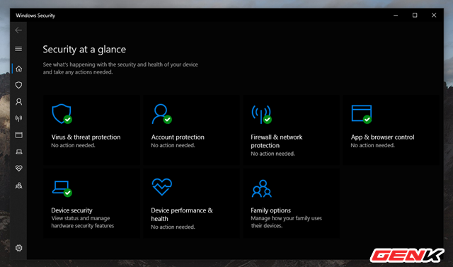Open Family options sidebar icon

pos(19,186)
